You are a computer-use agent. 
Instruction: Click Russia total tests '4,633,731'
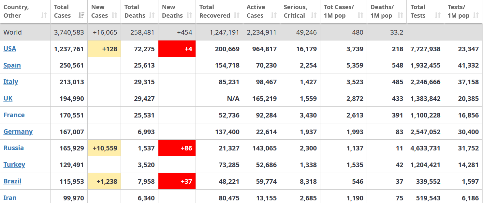(426, 148)
